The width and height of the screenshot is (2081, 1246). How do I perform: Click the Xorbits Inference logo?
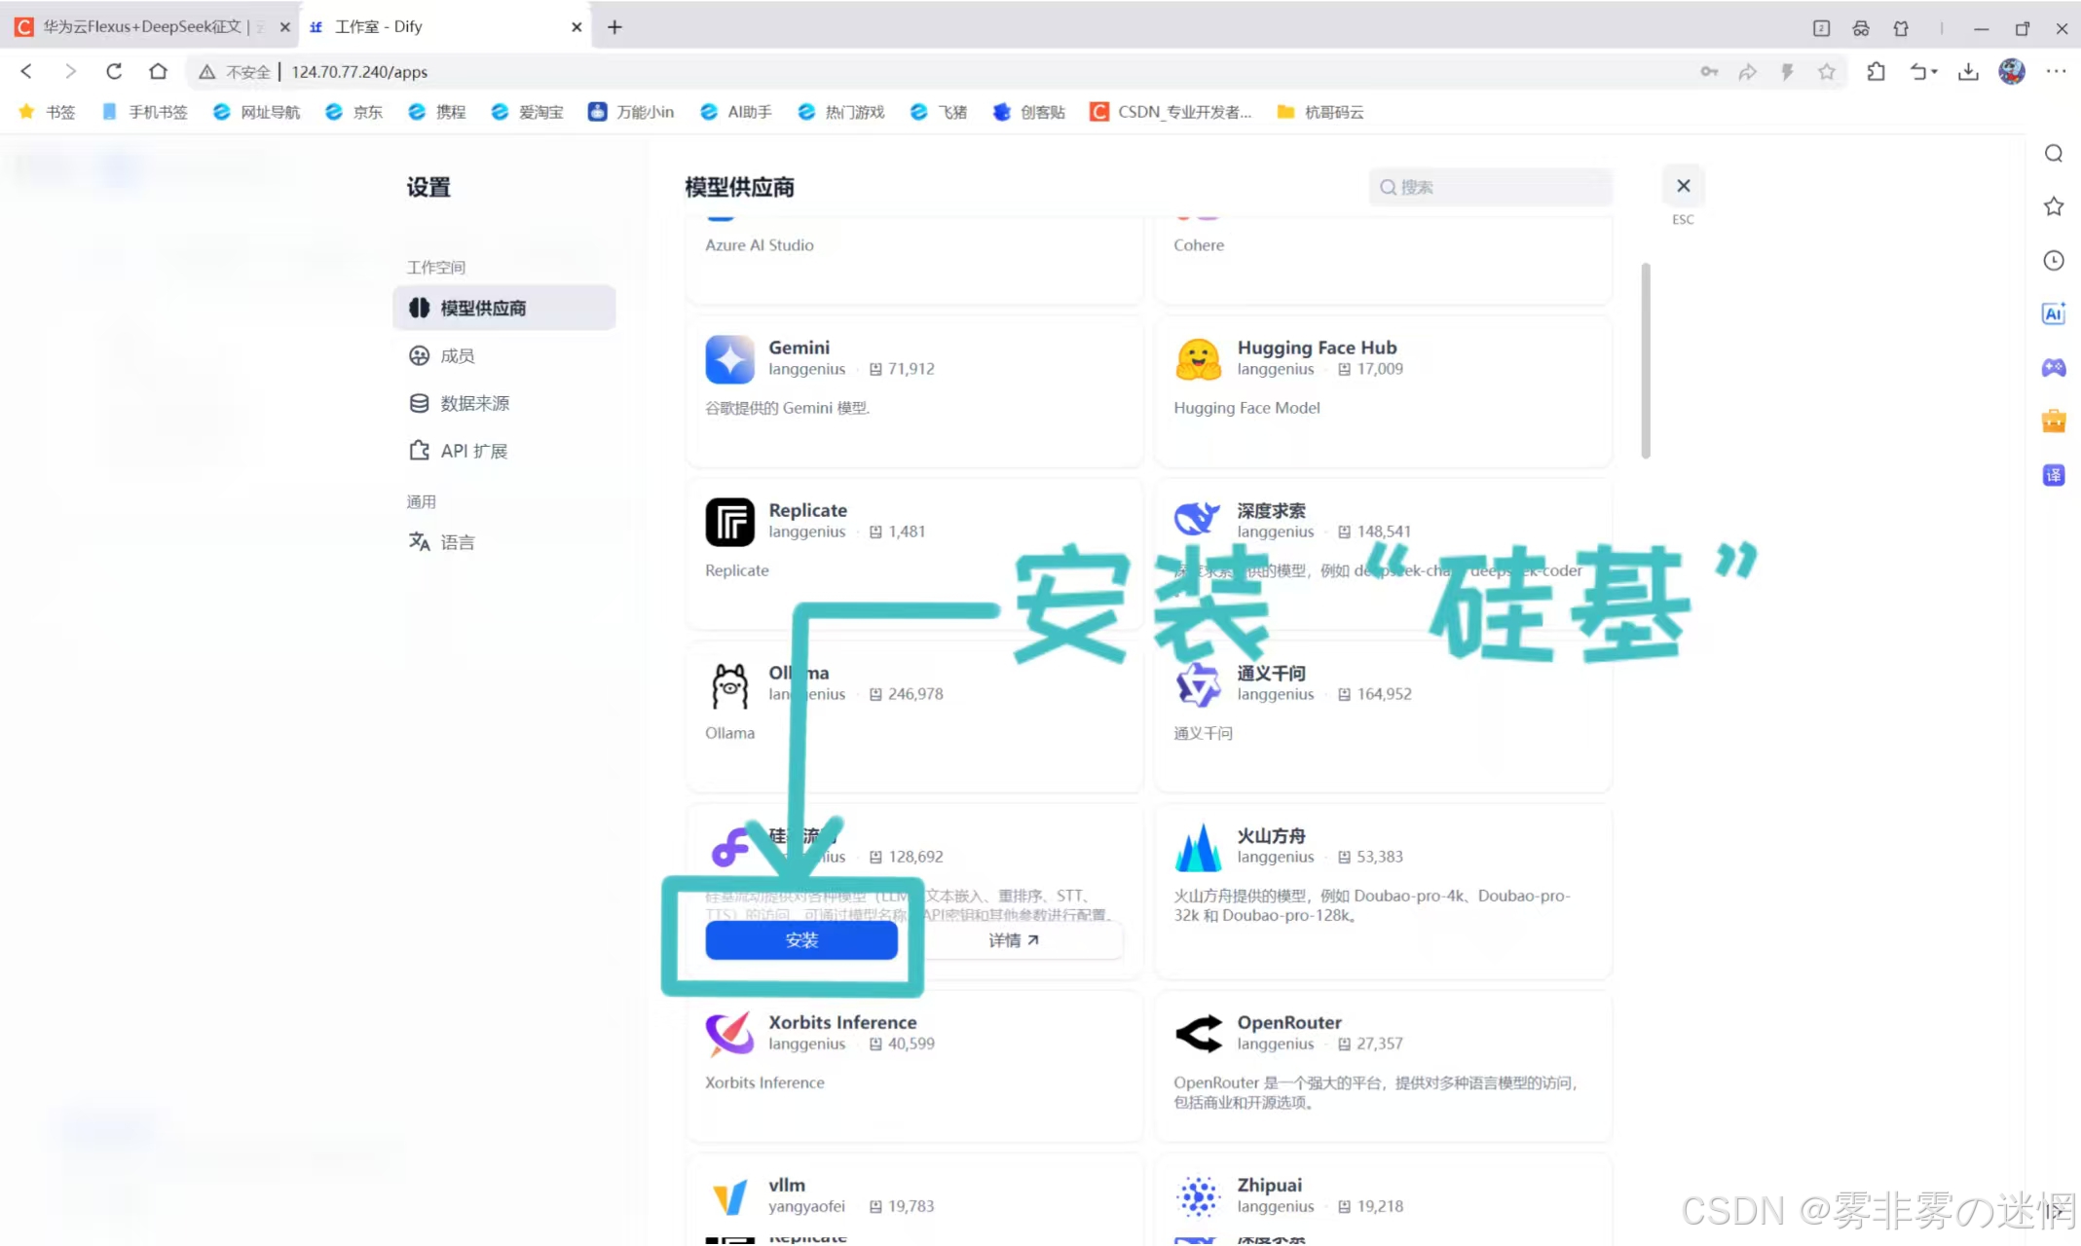point(729,1034)
